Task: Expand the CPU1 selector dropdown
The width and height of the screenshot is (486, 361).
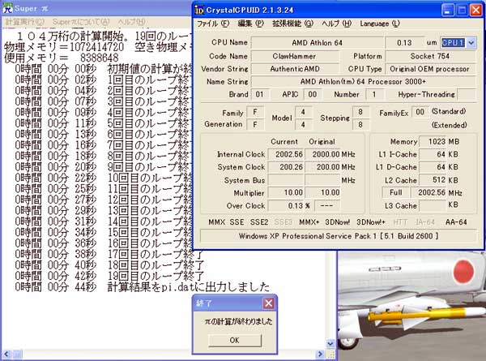Action: coord(471,42)
